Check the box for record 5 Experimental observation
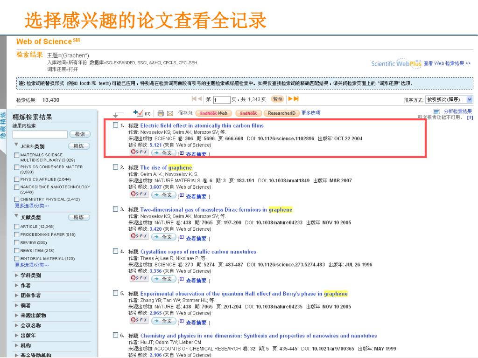The image size is (478, 358). [x=115, y=293]
